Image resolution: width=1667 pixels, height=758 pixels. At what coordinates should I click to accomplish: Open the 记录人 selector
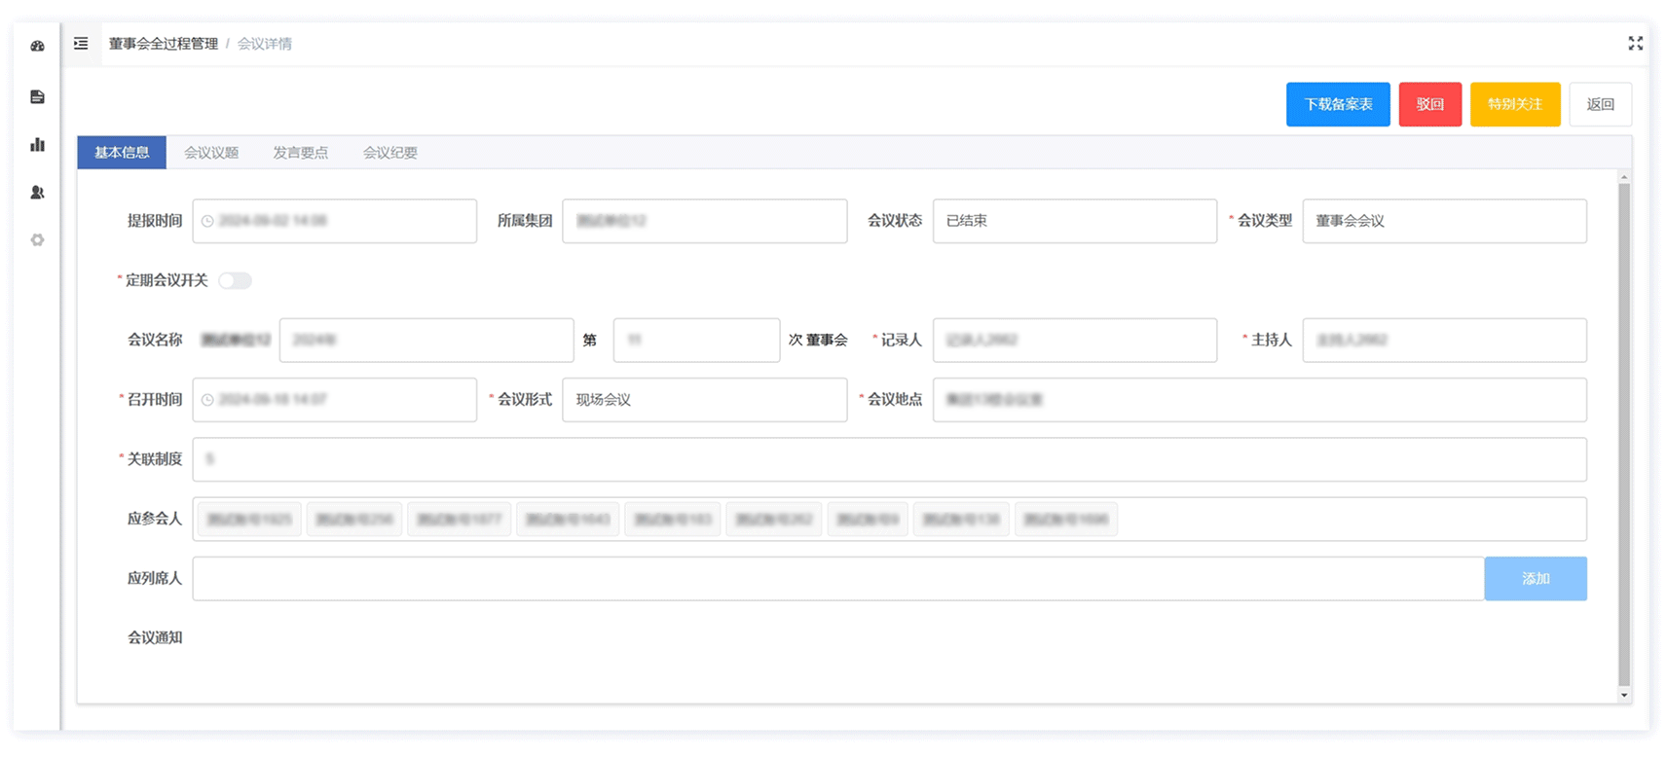(1074, 340)
